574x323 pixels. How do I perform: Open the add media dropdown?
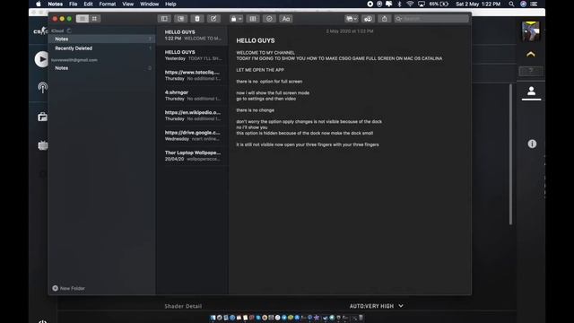click(351, 19)
